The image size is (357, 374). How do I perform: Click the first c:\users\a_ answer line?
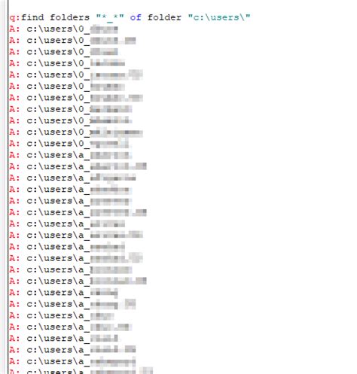[71, 156]
